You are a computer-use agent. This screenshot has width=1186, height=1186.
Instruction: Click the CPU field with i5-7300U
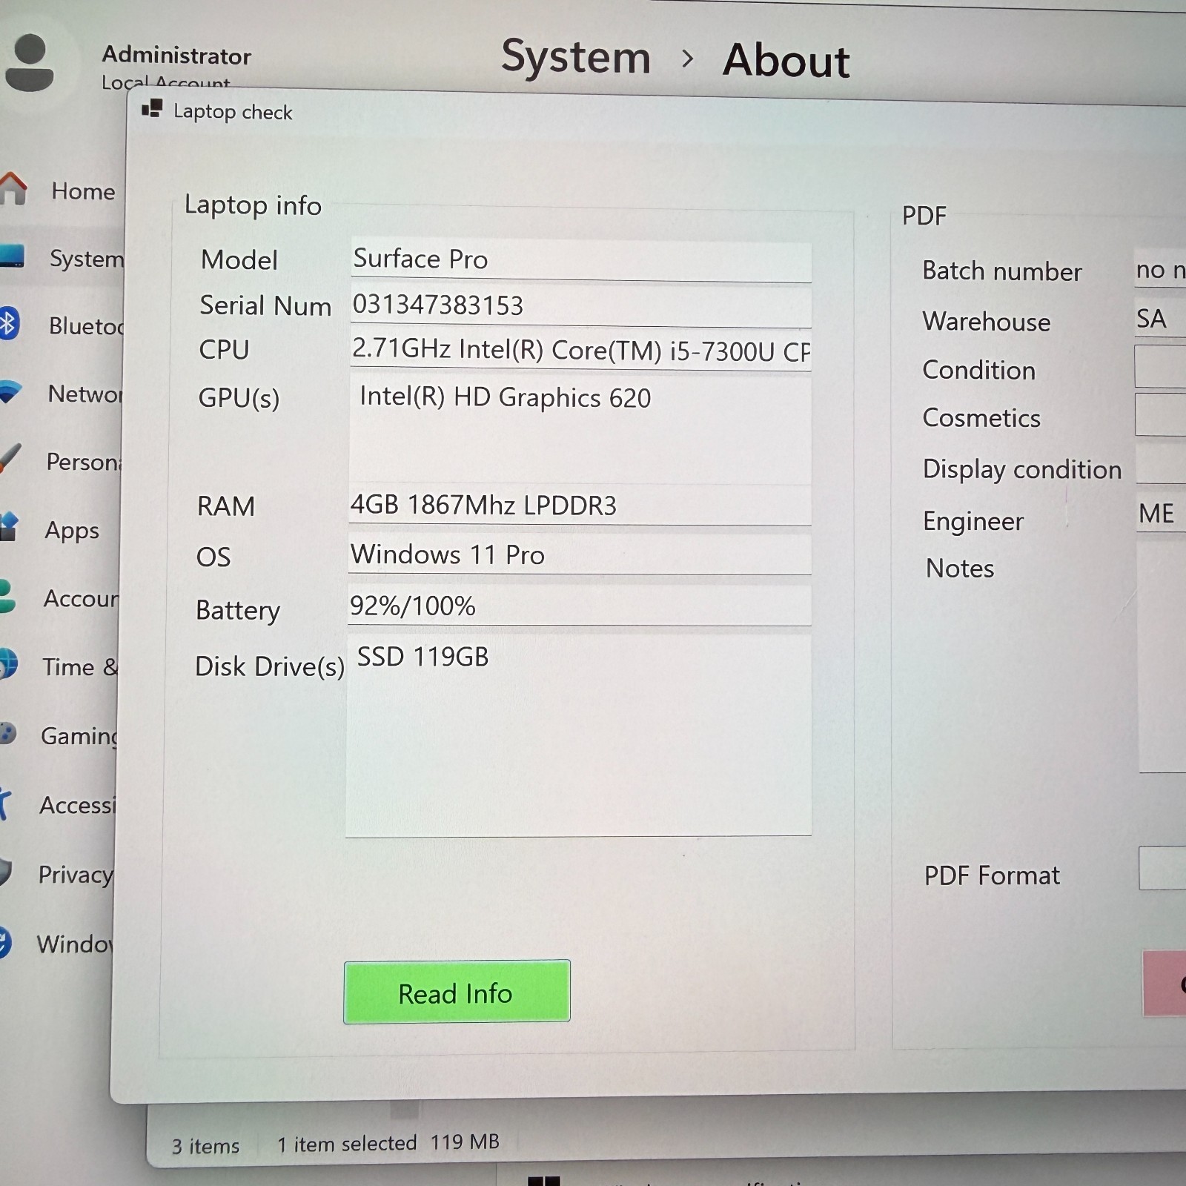coord(580,350)
